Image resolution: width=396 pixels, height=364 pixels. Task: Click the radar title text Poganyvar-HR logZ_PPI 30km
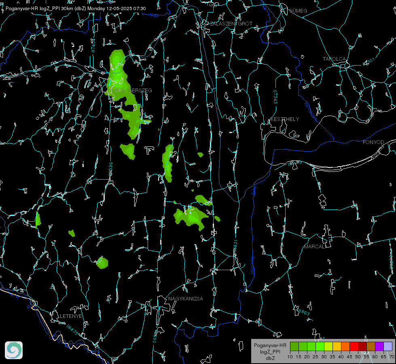pyautogui.click(x=39, y=8)
